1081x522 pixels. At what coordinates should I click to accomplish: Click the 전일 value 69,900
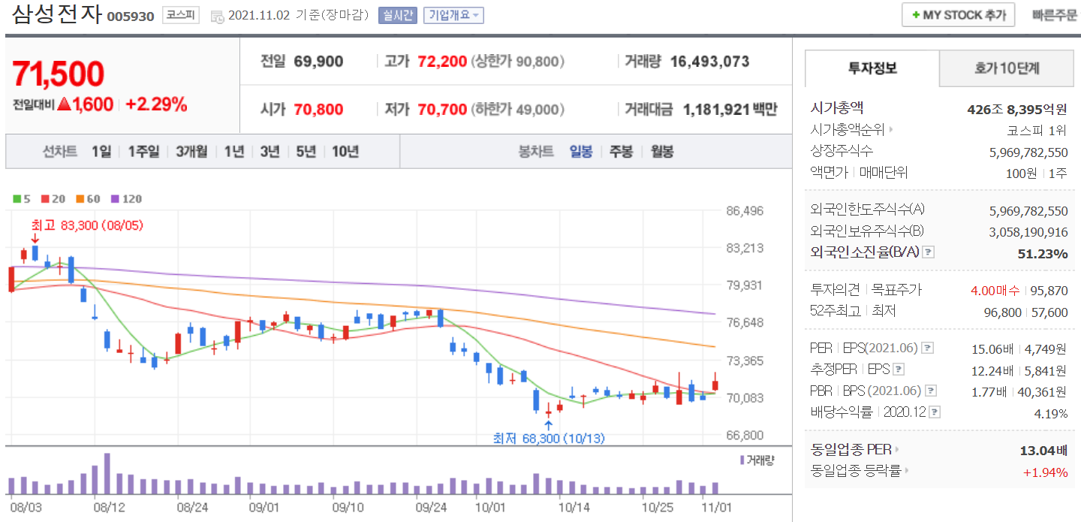coord(318,62)
